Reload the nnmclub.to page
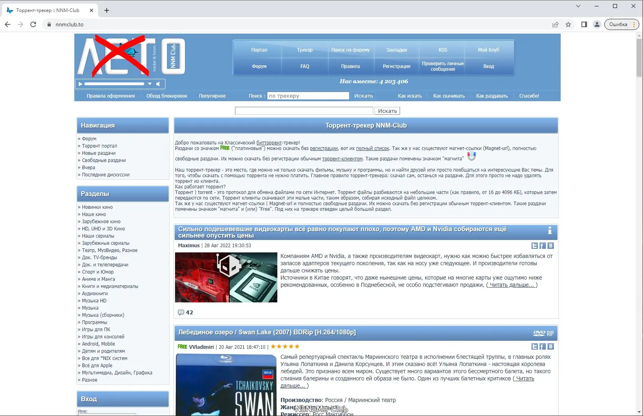Screen dimensions: 643x416 click(x=33, y=24)
